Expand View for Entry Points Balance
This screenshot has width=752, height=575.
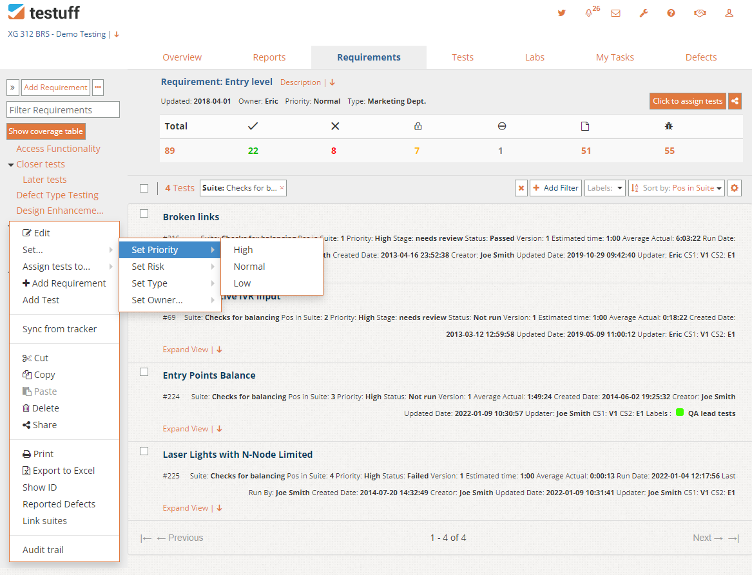(x=192, y=429)
